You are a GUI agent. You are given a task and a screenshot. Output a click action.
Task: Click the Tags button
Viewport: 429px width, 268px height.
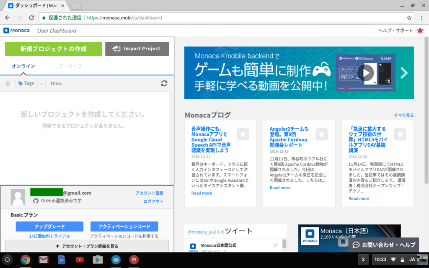(26, 83)
